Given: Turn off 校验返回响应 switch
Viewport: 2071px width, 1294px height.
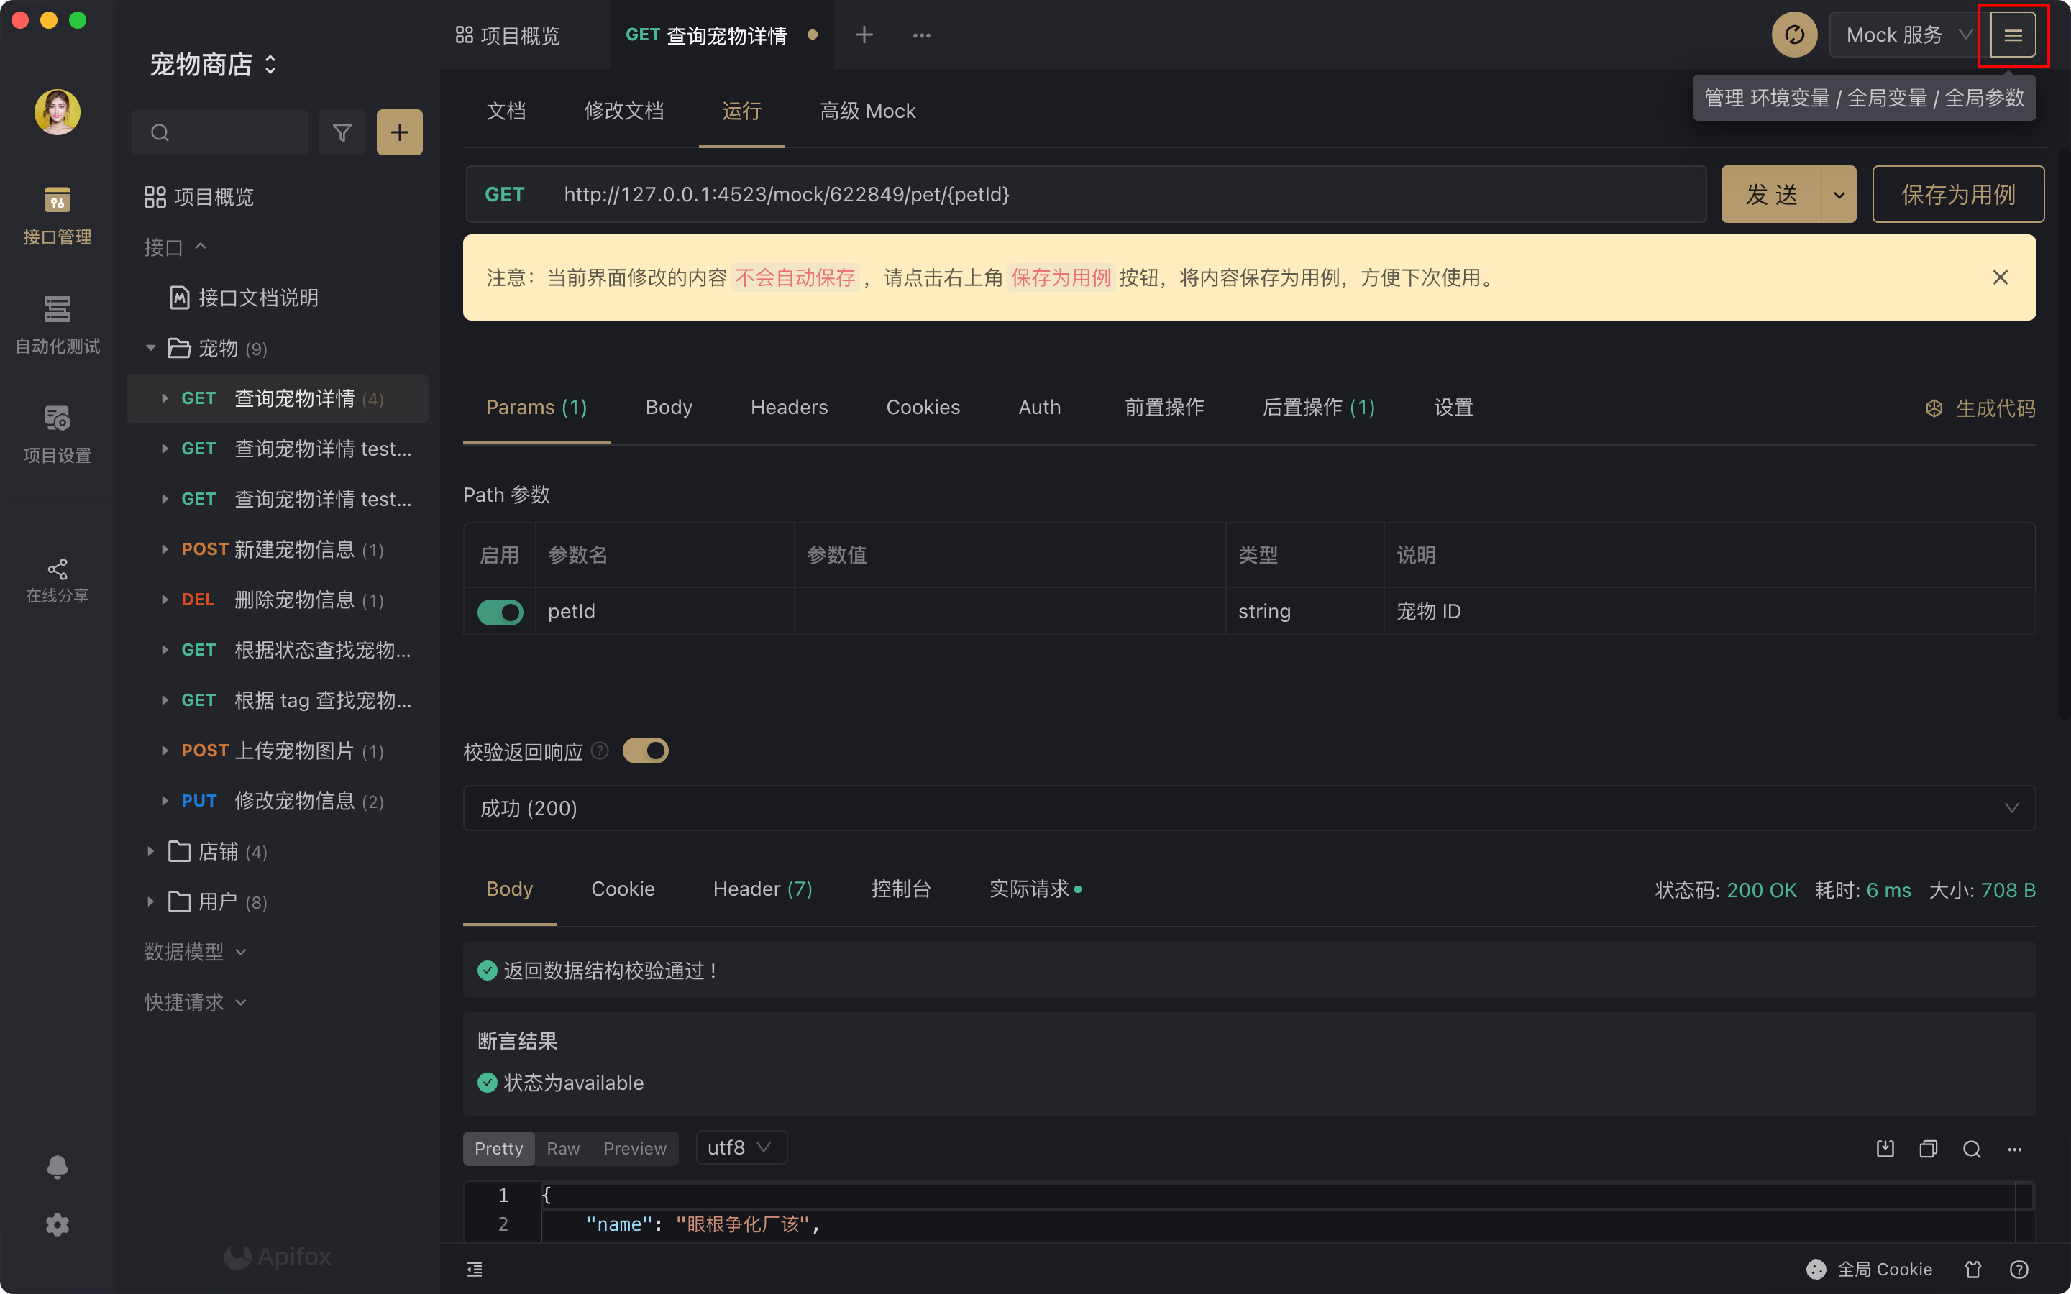Looking at the screenshot, I should coord(645,751).
